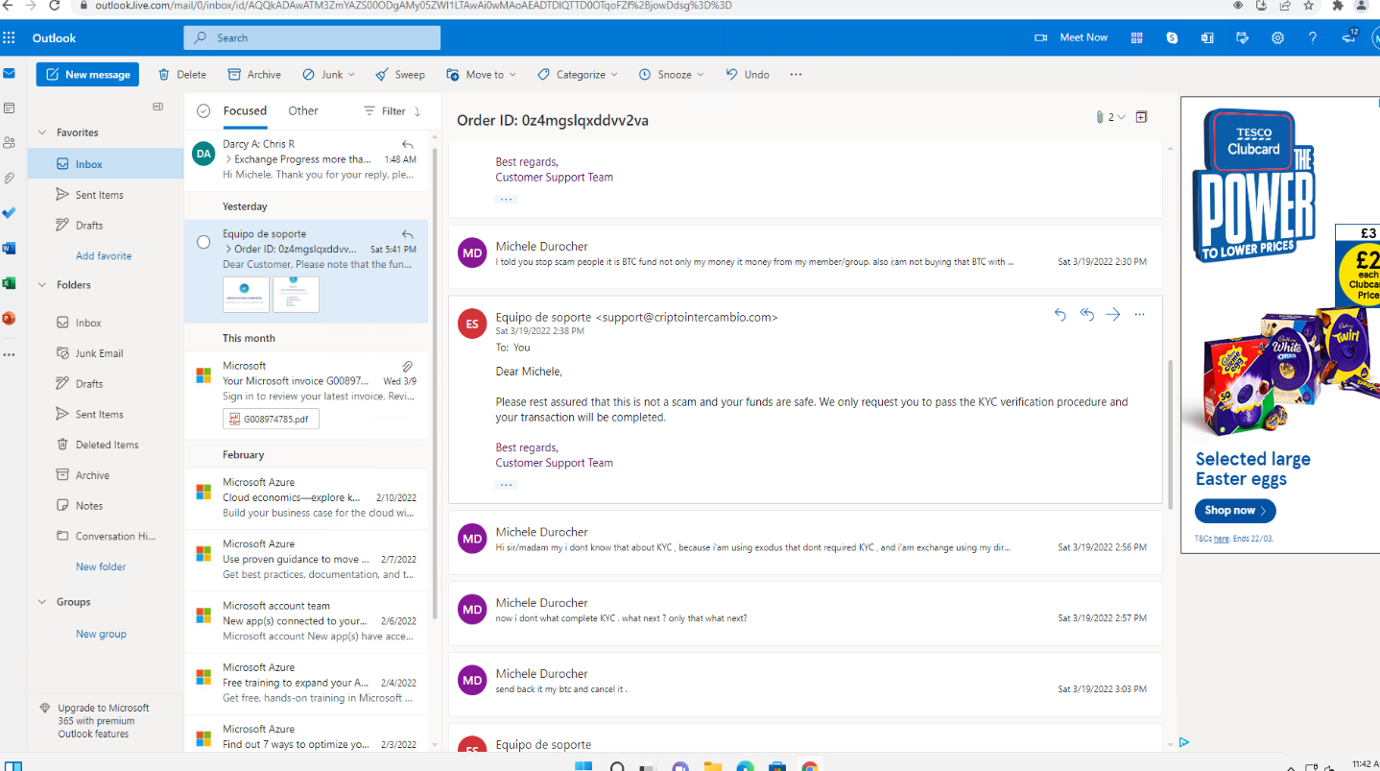Screen dimensions: 1380x771
Task: Click Add favorite link
Action: pos(104,256)
